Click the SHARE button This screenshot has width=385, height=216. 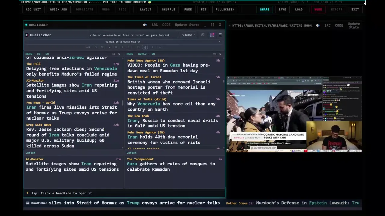pos(265,10)
